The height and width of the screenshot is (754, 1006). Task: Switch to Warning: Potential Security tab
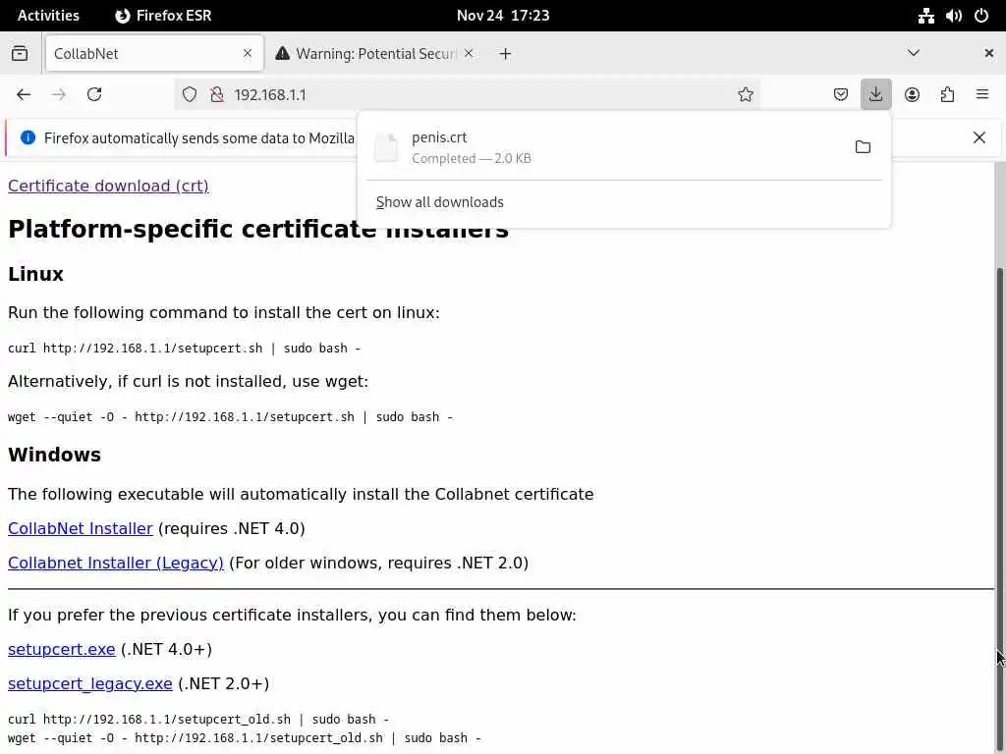pyautogui.click(x=375, y=53)
